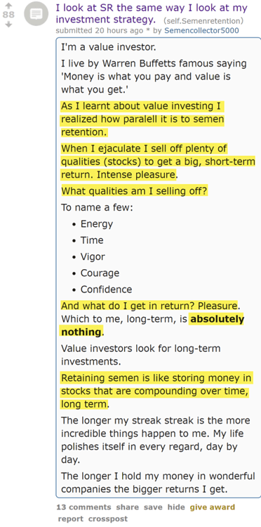Click the post score number 88

(8, 15)
